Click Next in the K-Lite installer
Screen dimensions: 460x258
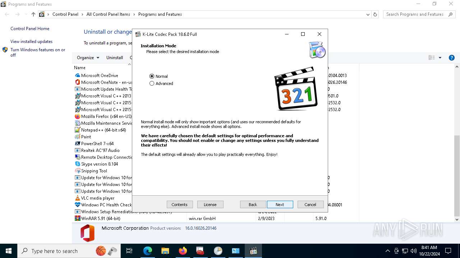280,205
